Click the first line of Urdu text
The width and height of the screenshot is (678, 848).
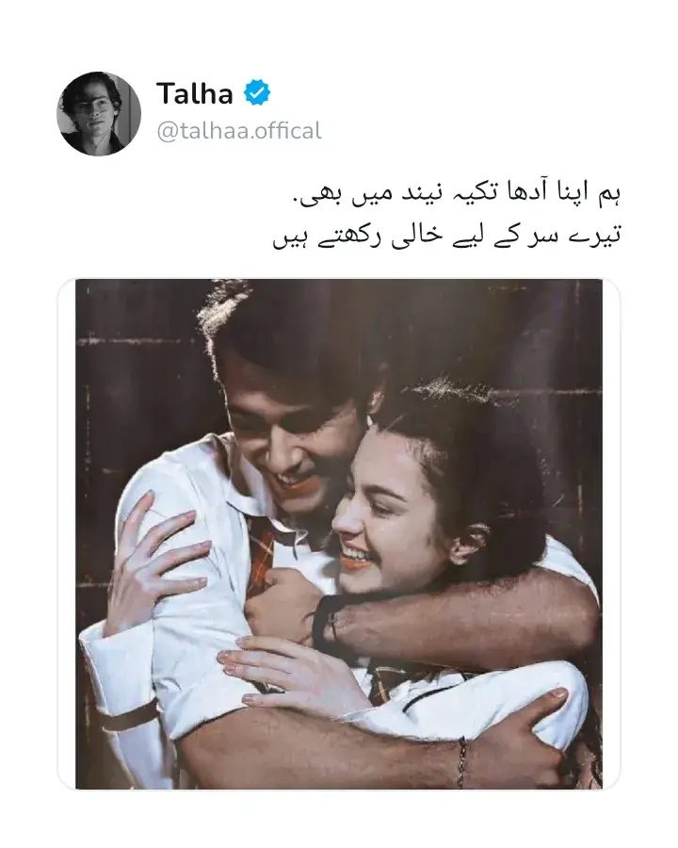click(457, 194)
